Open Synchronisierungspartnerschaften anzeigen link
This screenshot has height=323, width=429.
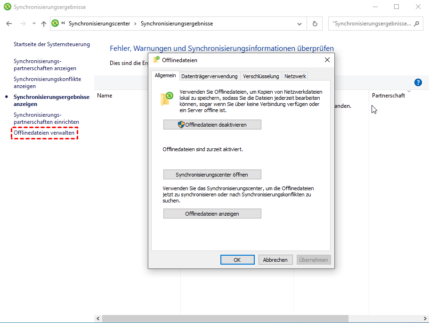(x=45, y=65)
